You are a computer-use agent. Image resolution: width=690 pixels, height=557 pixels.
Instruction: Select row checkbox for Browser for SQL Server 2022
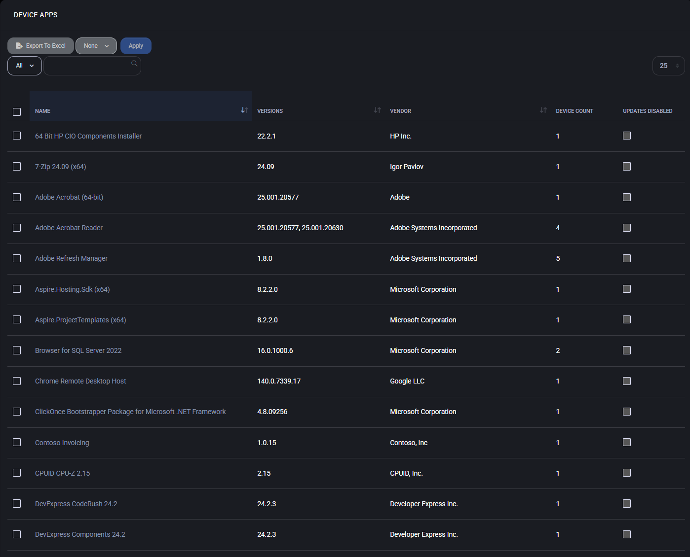[x=17, y=350]
